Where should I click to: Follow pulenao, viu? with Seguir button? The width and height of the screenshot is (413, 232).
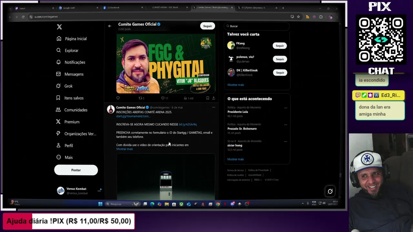pyautogui.click(x=280, y=59)
